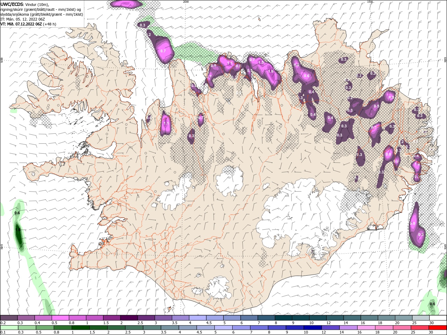Viewport: 447px width, 335px height.
Task: Click the 'slydda/snjókoma' legend description line
Action: [x=42, y=14]
